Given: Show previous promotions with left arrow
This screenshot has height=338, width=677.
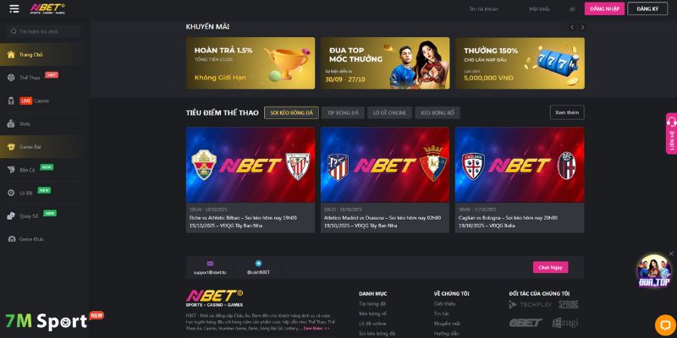Looking at the screenshot, I should [x=572, y=27].
